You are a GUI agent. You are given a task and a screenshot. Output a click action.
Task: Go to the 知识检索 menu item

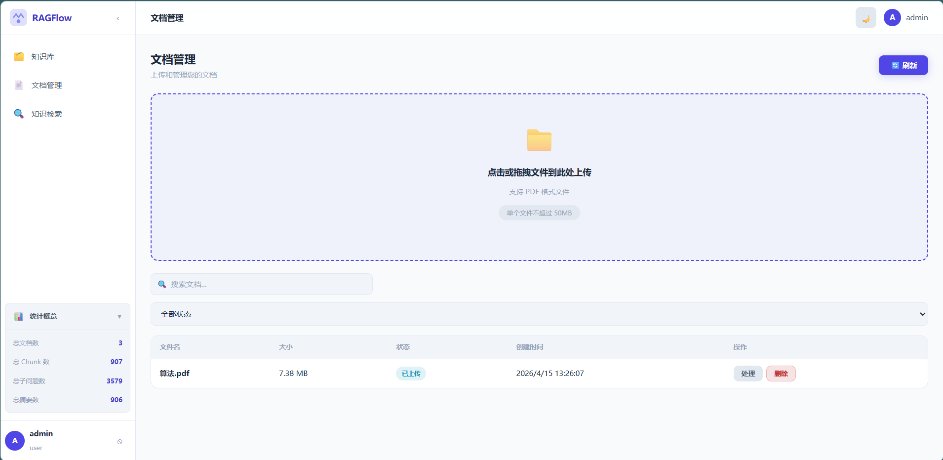pos(47,114)
